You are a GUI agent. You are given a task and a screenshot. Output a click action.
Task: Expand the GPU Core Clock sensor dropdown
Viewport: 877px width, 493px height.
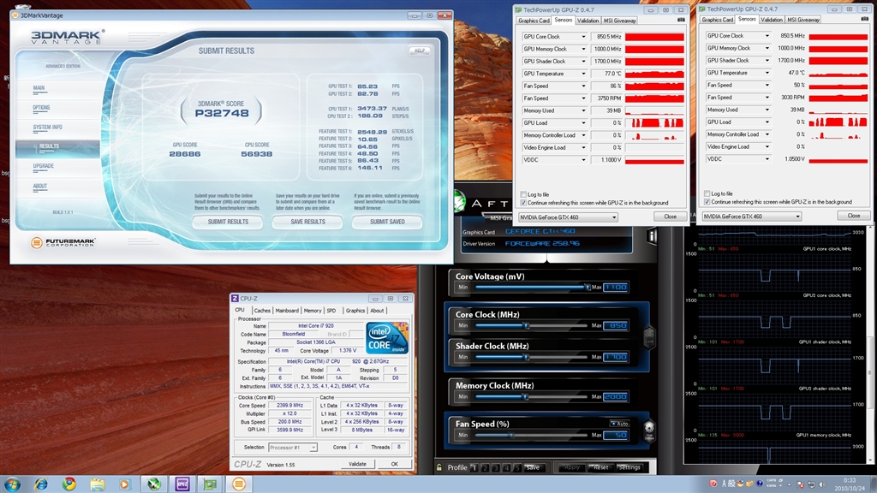pyautogui.click(x=584, y=37)
